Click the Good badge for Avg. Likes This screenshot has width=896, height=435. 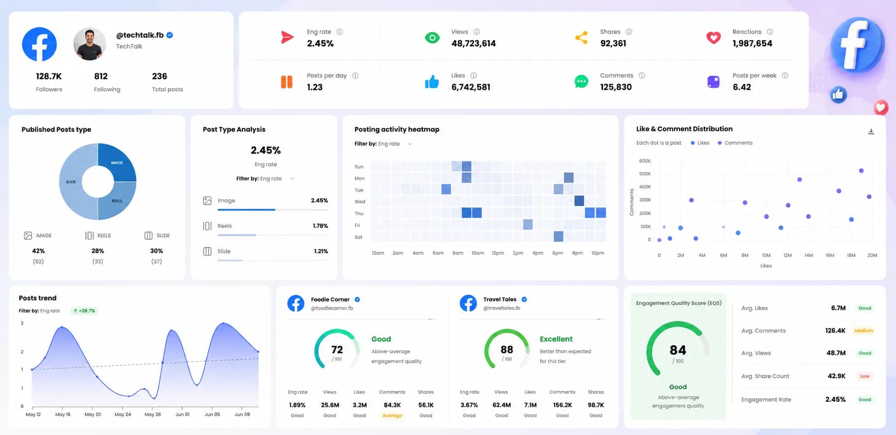pyautogui.click(x=865, y=308)
